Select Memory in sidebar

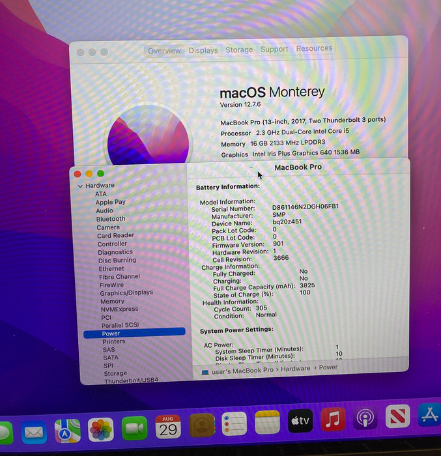(112, 301)
